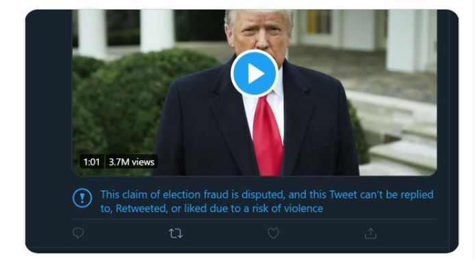
Task: Click the red tie in the video
Action: click(x=268, y=136)
